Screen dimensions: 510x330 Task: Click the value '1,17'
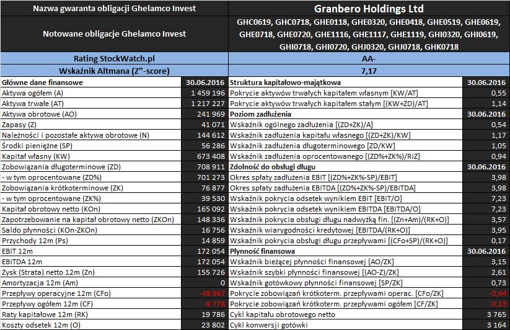click(x=499, y=135)
